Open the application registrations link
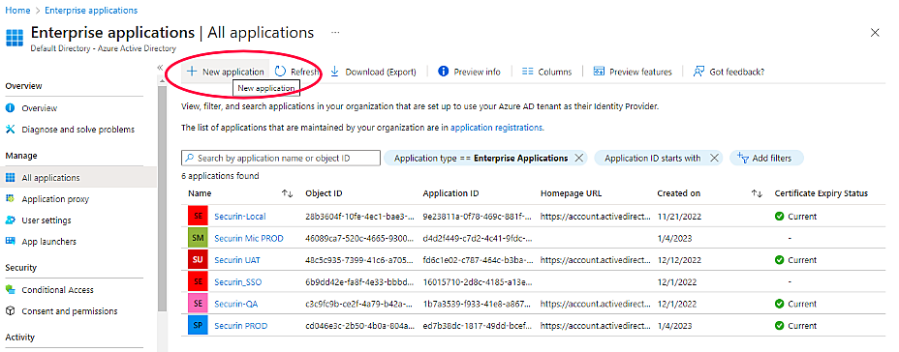 tap(497, 128)
